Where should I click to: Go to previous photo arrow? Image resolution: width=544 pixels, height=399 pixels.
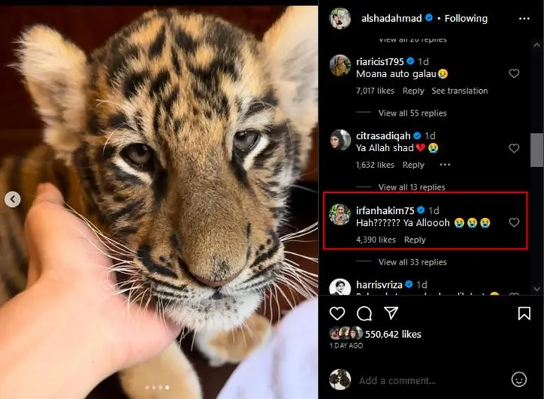tap(13, 199)
